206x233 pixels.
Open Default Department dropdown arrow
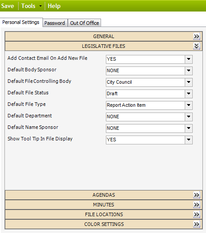click(189, 116)
